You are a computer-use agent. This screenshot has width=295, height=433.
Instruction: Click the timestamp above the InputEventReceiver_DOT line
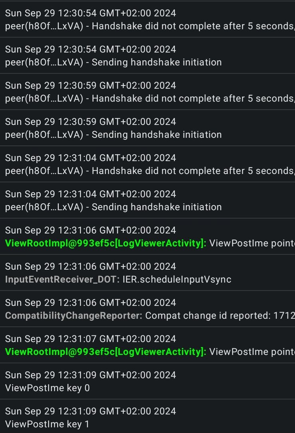90,266
